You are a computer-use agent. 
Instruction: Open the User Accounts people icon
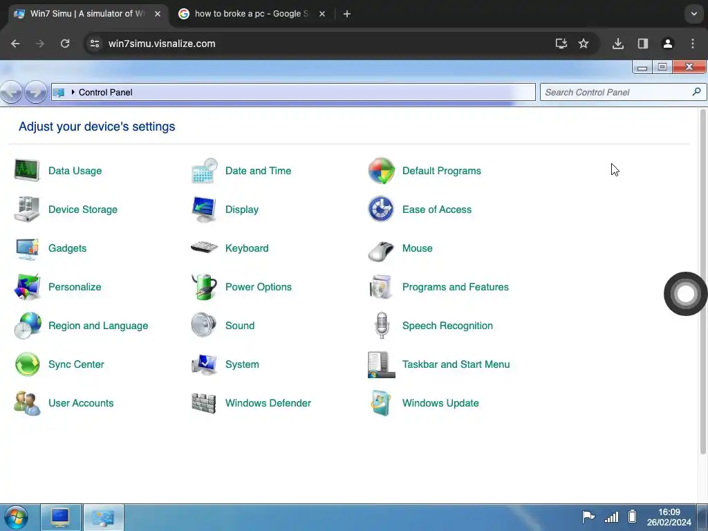[x=27, y=403]
